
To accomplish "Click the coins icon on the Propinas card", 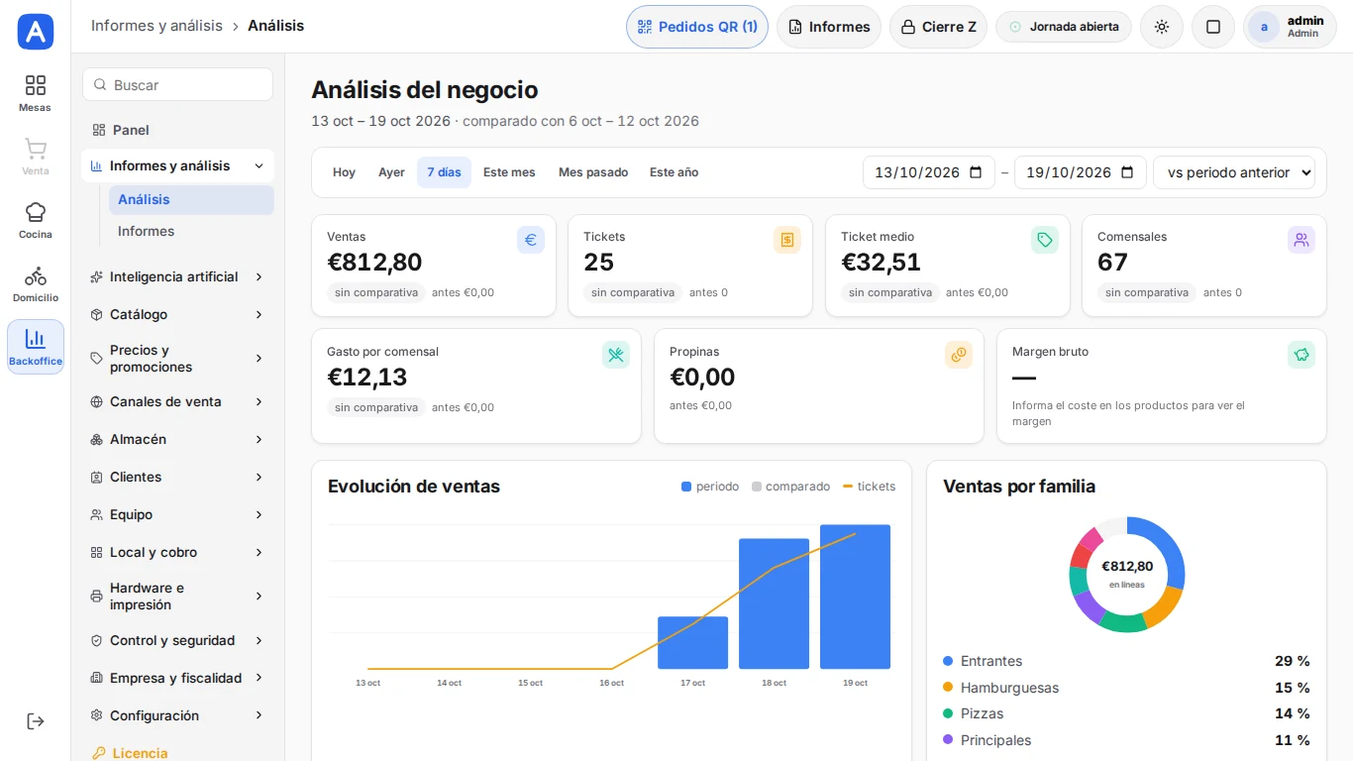I will tap(959, 355).
